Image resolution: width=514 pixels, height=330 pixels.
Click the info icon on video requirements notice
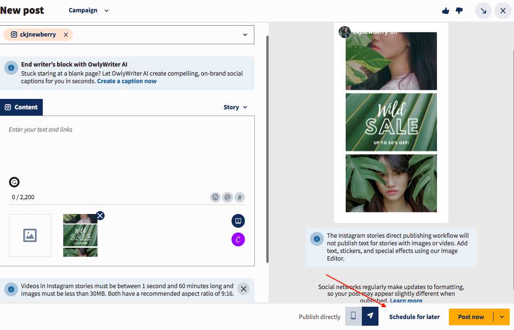[11, 290]
